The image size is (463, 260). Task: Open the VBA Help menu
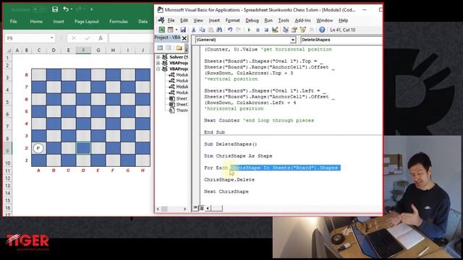[343, 20]
